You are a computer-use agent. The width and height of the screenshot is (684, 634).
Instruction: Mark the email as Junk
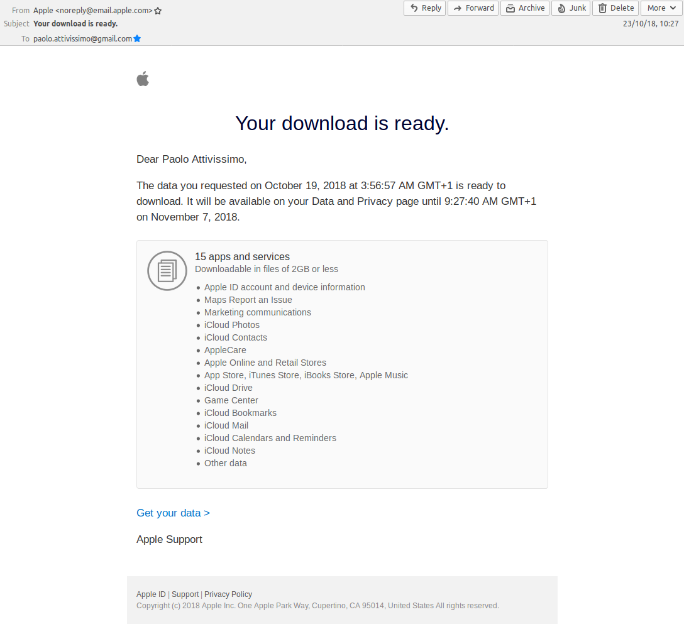click(571, 8)
